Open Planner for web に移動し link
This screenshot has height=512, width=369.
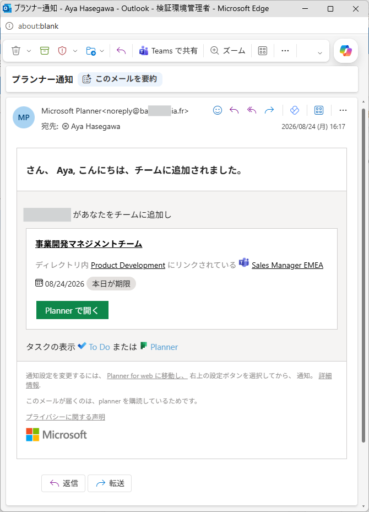147,376
